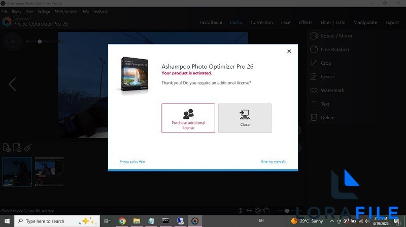Click the terminal icon in taskbar
This screenshot has width=406, height=227.
(x=165, y=221)
